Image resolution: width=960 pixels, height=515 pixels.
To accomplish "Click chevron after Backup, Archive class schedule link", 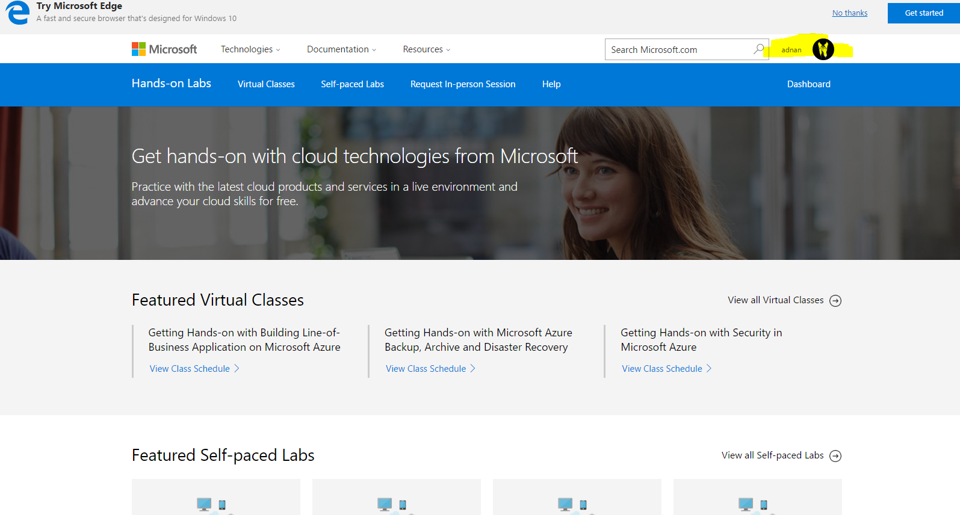I will (472, 368).
